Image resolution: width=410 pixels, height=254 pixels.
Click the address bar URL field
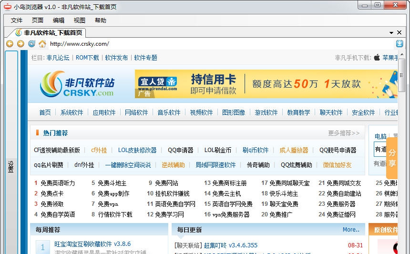pyautogui.click(x=219, y=44)
